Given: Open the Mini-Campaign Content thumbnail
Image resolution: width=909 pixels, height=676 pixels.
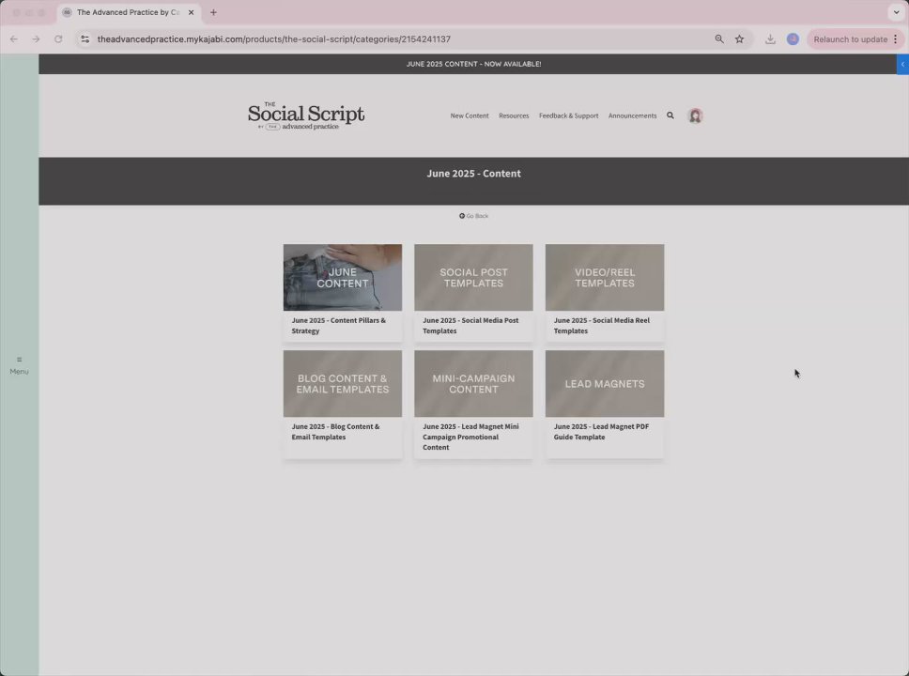Looking at the screenshot, I should click(473, 383).
